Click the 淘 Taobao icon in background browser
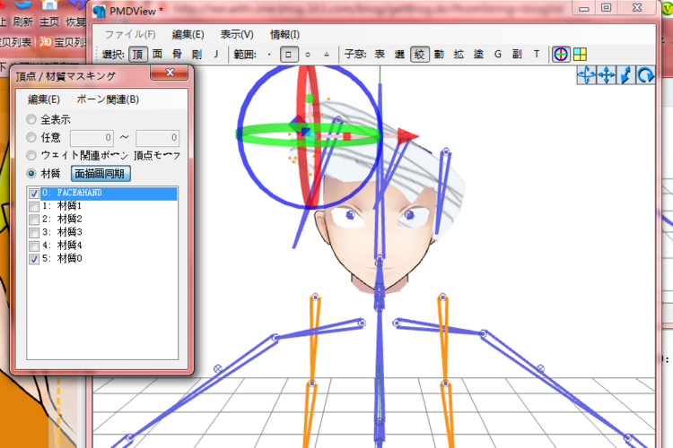 [x=46, y=41]
